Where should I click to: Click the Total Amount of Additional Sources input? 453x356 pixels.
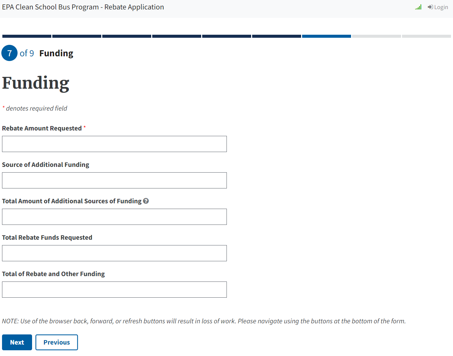point(114,217)
